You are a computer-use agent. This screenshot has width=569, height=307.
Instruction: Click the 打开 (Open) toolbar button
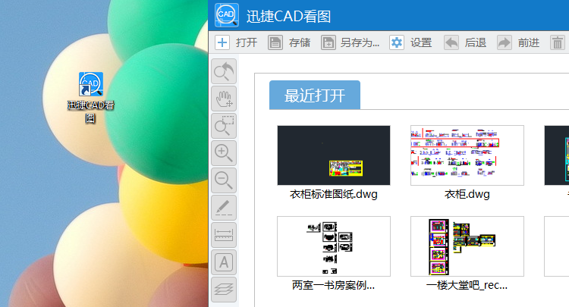(x=236, y=42)
